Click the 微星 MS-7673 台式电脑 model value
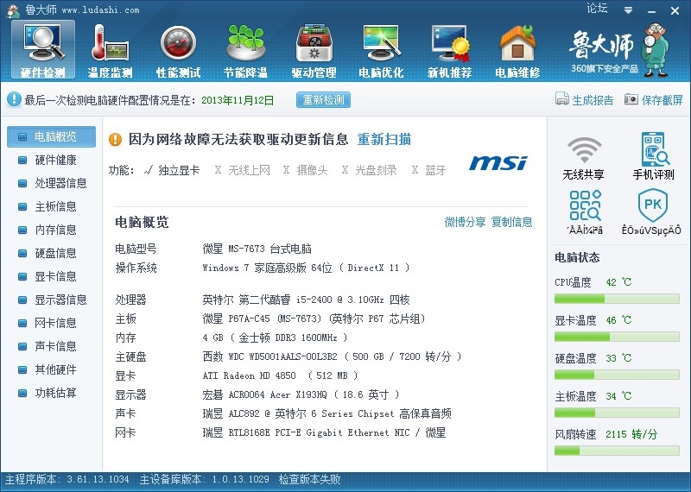 click(257, 249)
